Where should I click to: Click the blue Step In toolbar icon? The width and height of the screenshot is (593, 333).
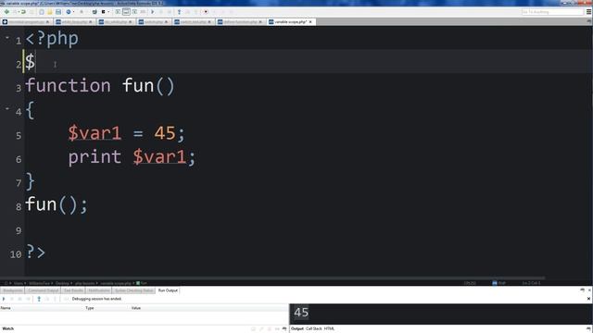pos(179,12)
